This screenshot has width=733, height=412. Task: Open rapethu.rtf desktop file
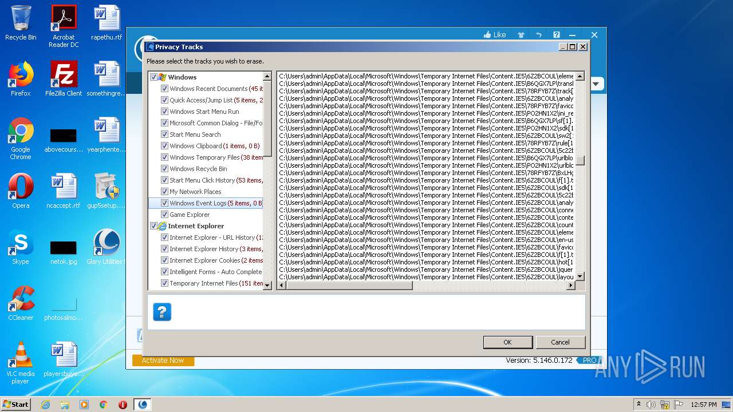(107, 23)
